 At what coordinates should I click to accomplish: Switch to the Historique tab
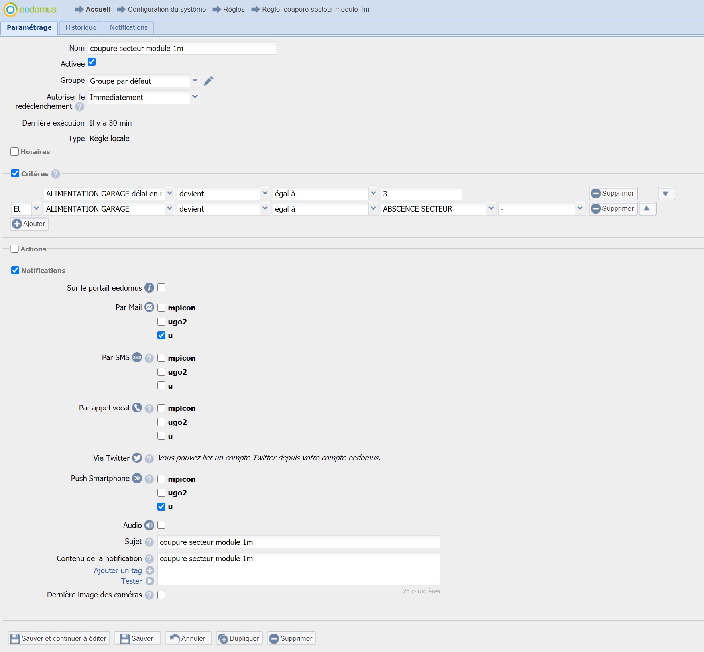tap(81, 27)
